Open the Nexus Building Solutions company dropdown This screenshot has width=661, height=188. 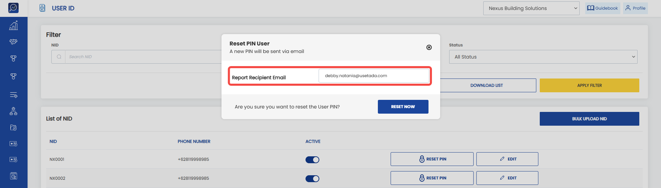(x=531, y=8)
